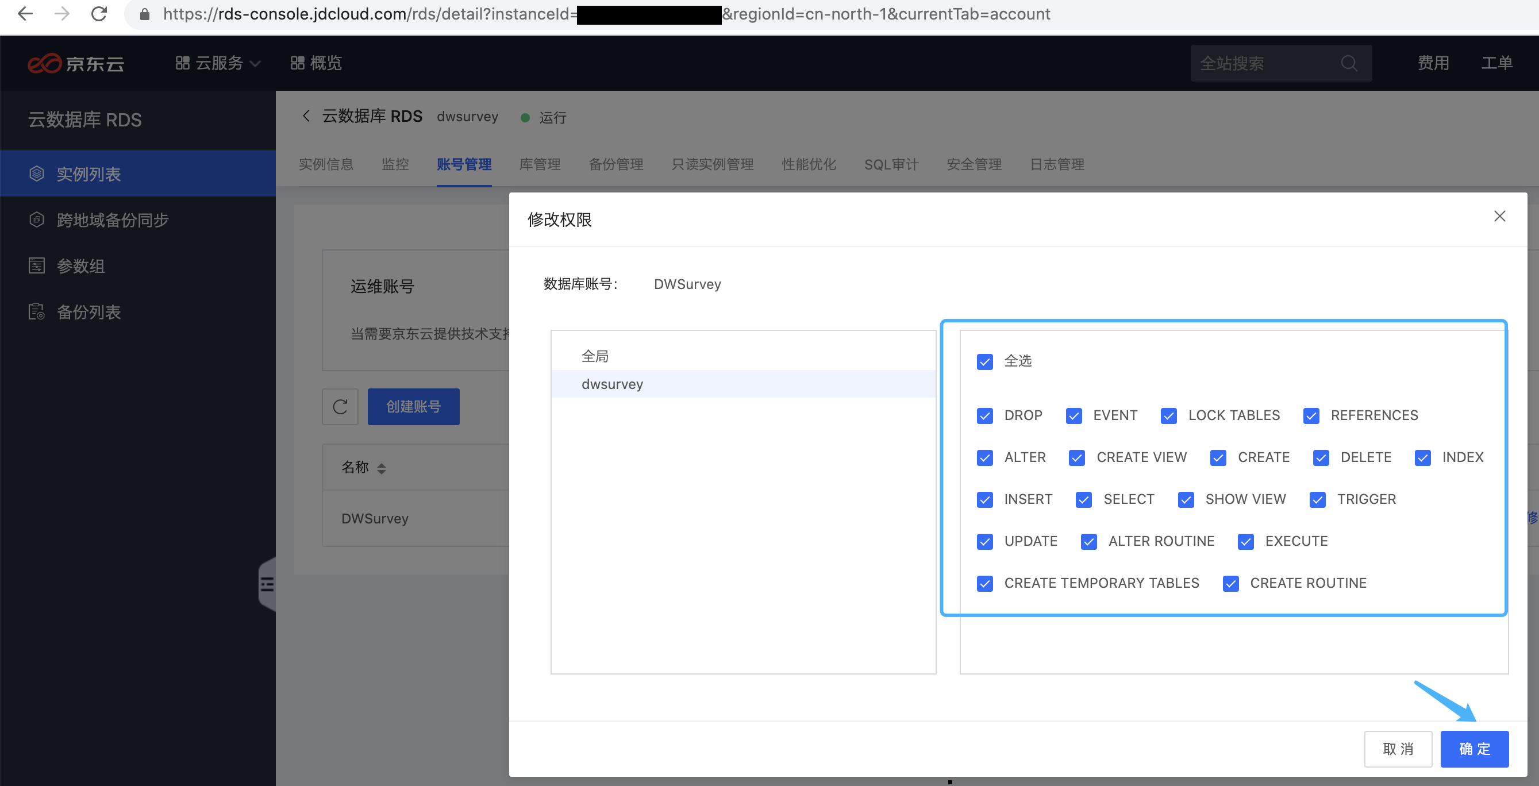This screenshot has height=786, width=1539.
Task: Toggle the UPDATE privilege checkbox
Action: pos(984,541)
